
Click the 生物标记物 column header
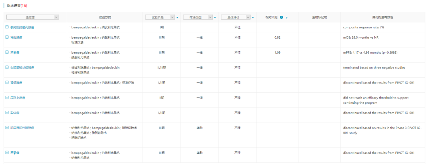click(319, 17)
